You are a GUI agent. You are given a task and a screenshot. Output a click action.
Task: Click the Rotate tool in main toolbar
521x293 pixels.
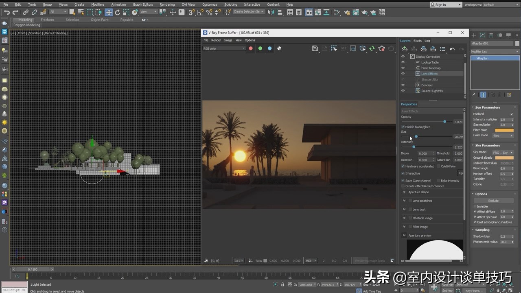point(118,12)
